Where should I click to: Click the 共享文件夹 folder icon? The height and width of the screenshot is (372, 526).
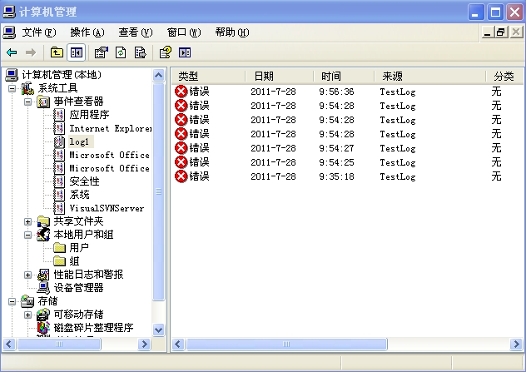pyautogui.click(x=43, y=221)
